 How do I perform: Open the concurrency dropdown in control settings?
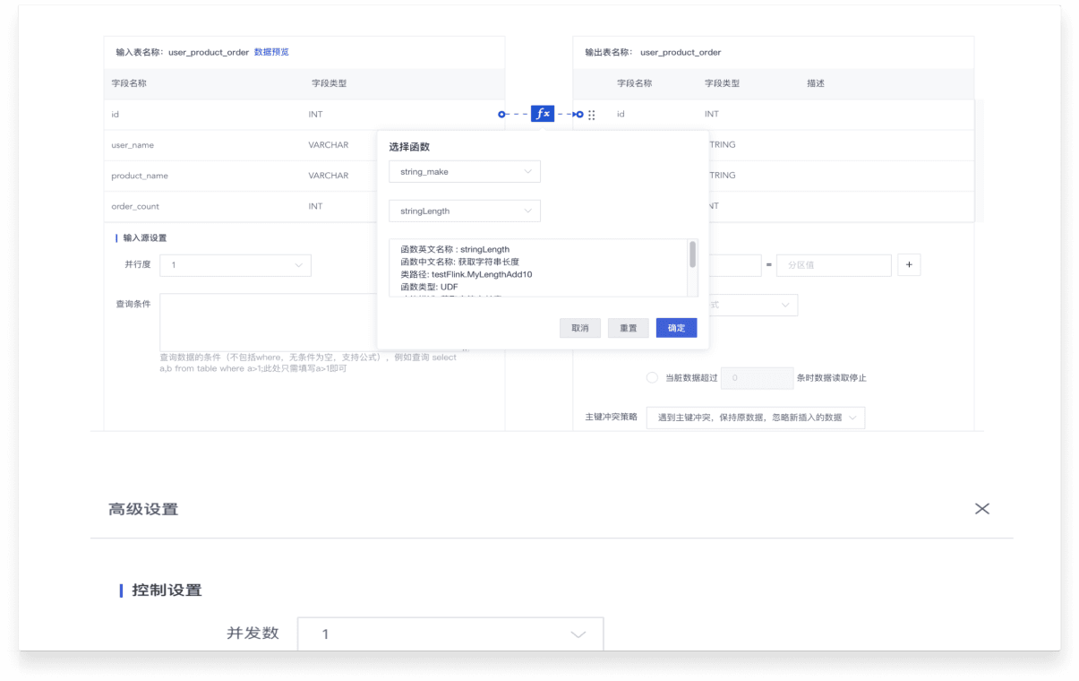coord(450,634)
